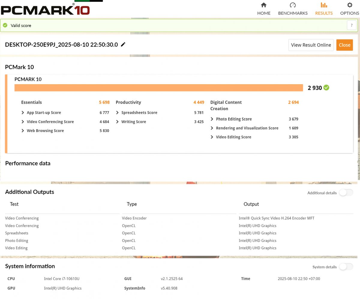Viewport: 360px width, 299px height.
Task: Open Benchmarks via the gauge icon
Action: pyautogui.click(x=293, y=5)
